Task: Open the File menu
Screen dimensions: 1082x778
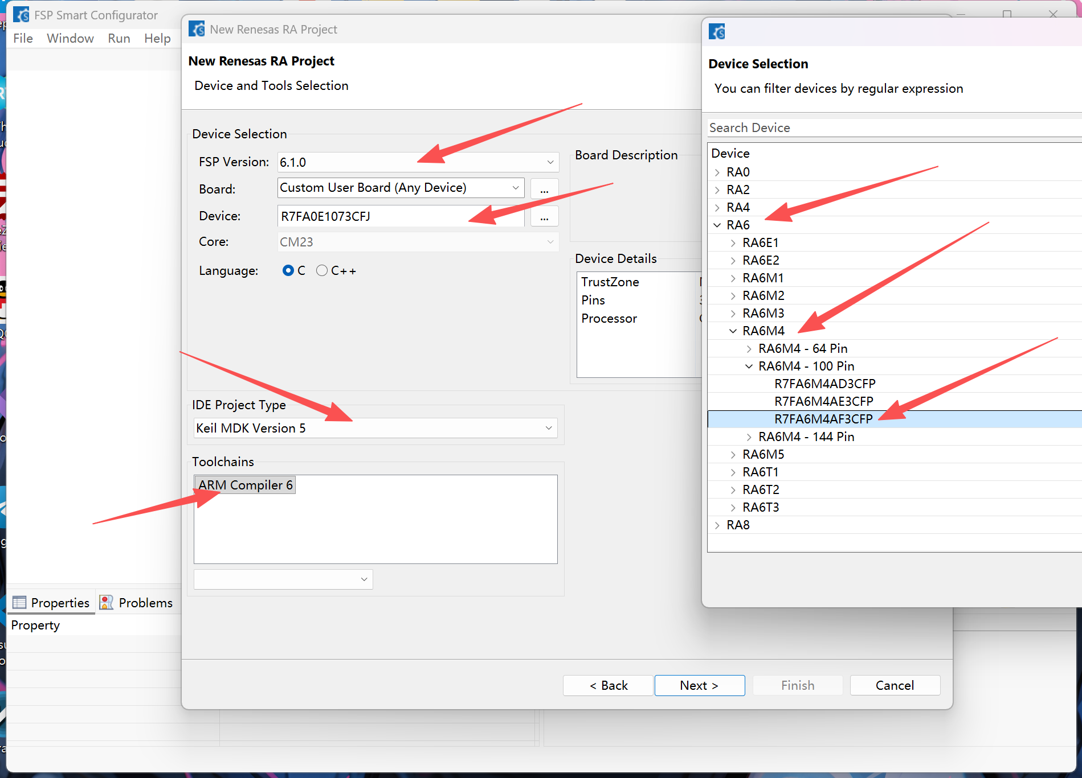Action: point(23,38)
